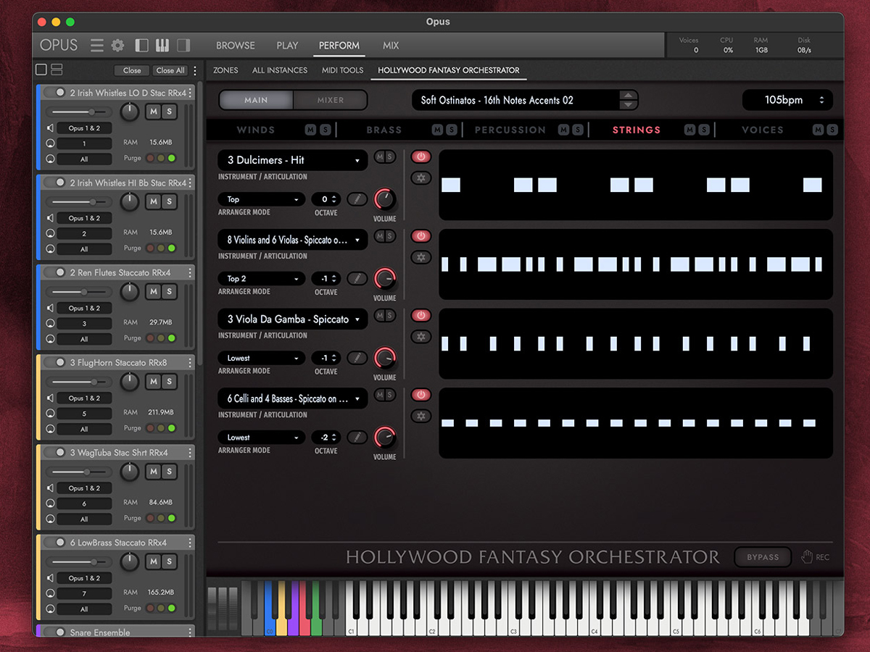Open the 6 Celli and 4 Basses dropdown
The height and width of the screenshot is (652, 870).
tap(293, 398)
